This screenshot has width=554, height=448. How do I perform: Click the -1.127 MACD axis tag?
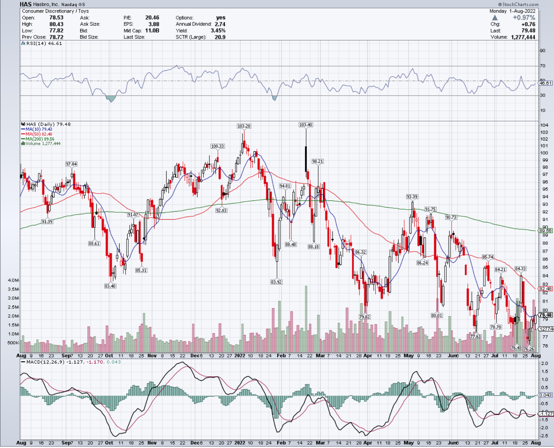[x=546, y=414]
